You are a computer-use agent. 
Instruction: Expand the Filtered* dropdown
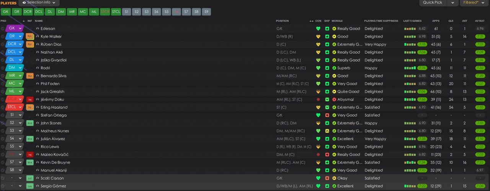[x=474, y=3]
